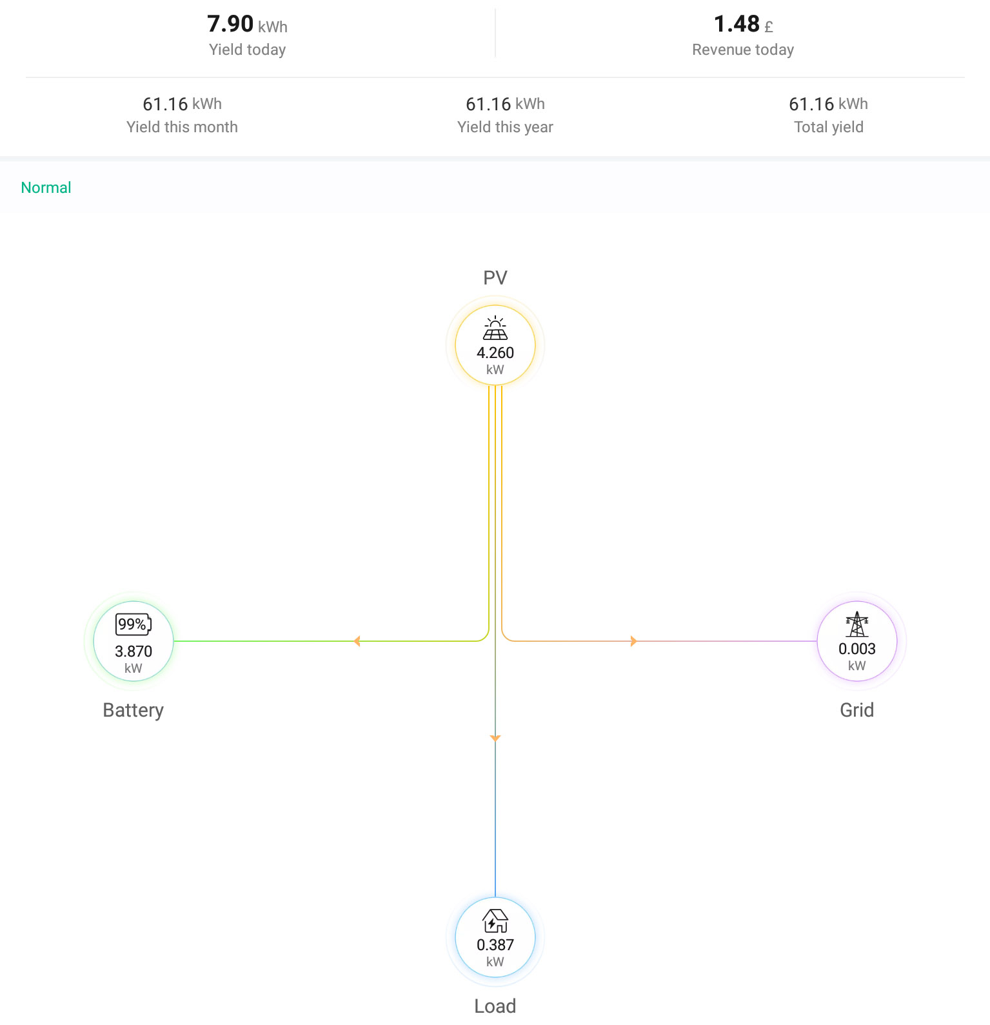Click the downward arrow toward Load
This screenshot has height=1025, width=990.
[x=495, y=738]
